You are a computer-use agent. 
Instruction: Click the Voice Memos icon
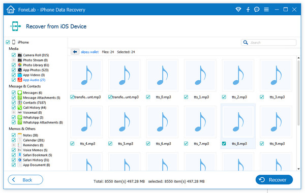coord(20,150)
